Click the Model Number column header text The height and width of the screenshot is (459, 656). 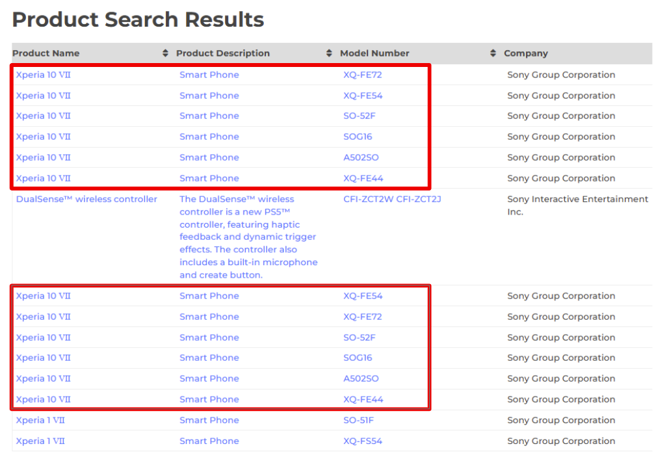[374, 53]
